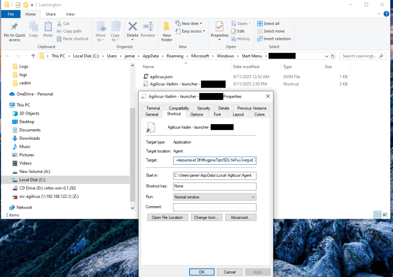Click the Change Icon button

coord(206,218)
